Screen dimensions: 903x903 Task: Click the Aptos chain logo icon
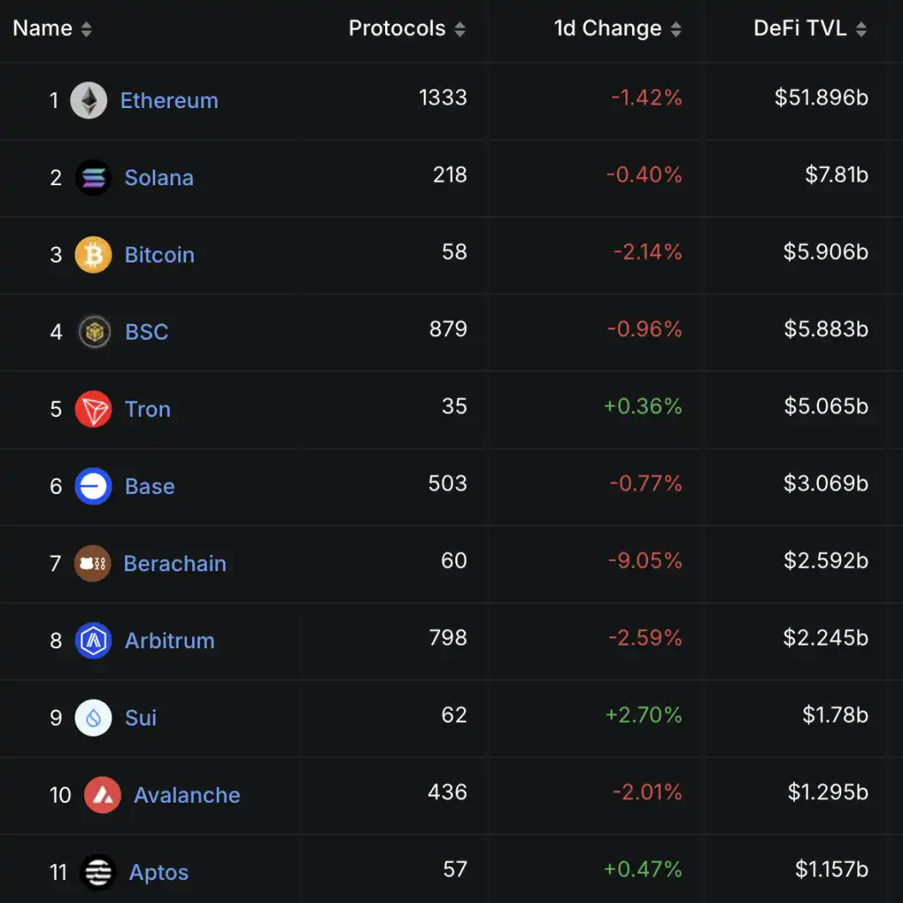98,872
